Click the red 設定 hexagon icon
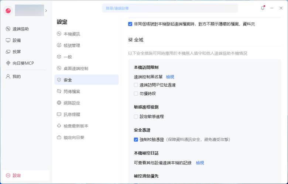This screenshot has height=184, width=288. click(8, 176)
